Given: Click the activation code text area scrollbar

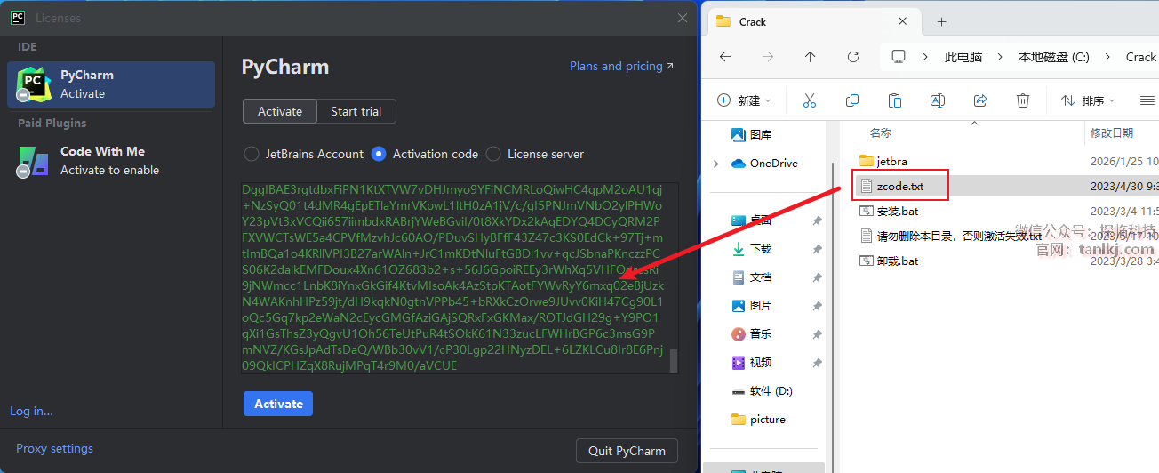Looking at the screenshot, I should 674,360.
